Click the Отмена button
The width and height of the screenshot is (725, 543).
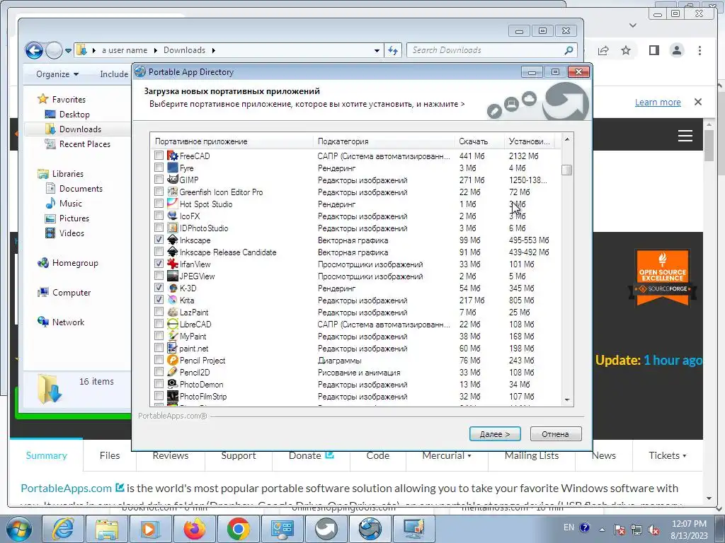(555, 434)
